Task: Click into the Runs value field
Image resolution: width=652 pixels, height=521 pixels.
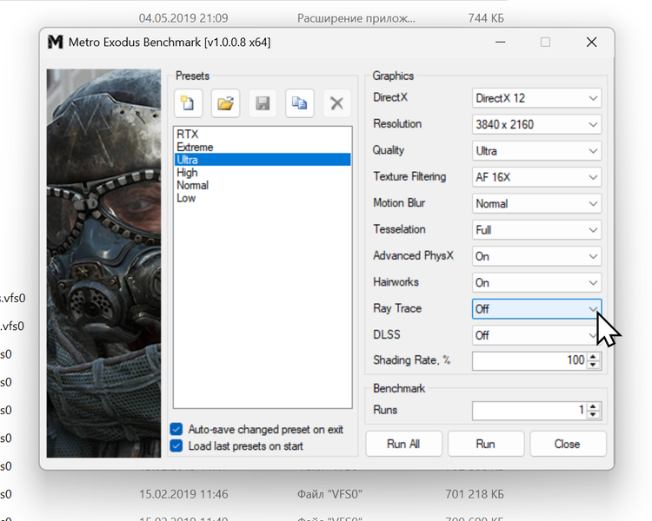Action: [x=529, y=411]
